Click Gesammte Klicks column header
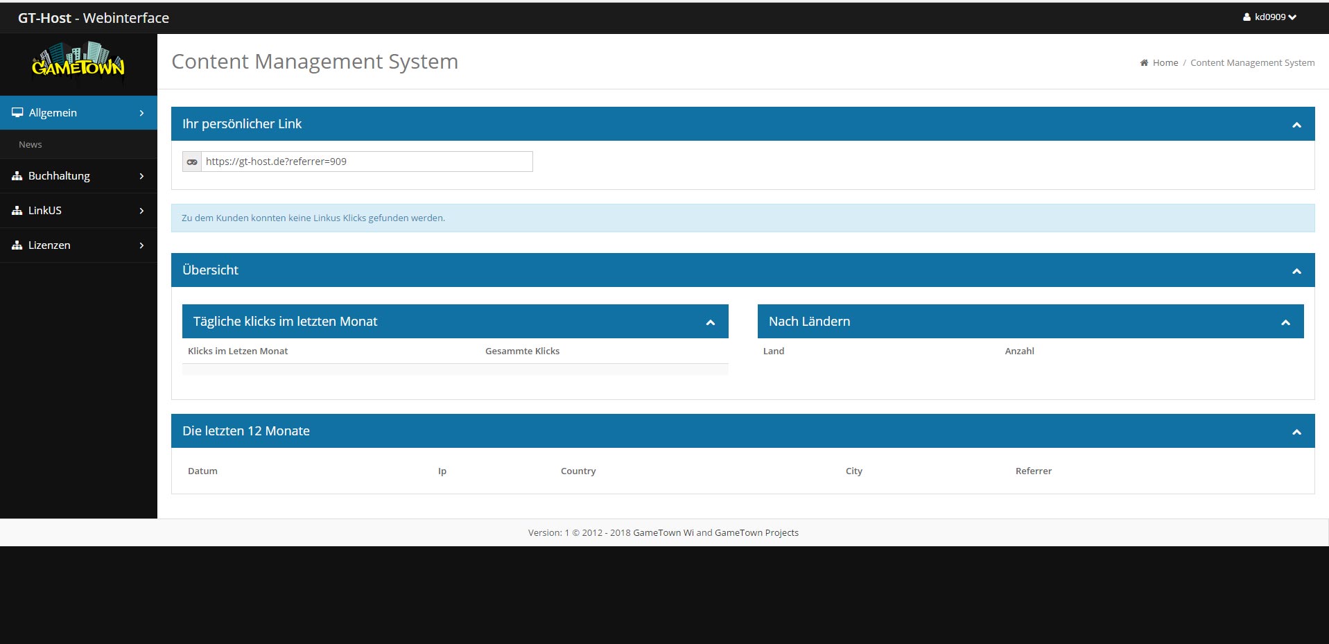The image size is (1329, 644). 522,351
